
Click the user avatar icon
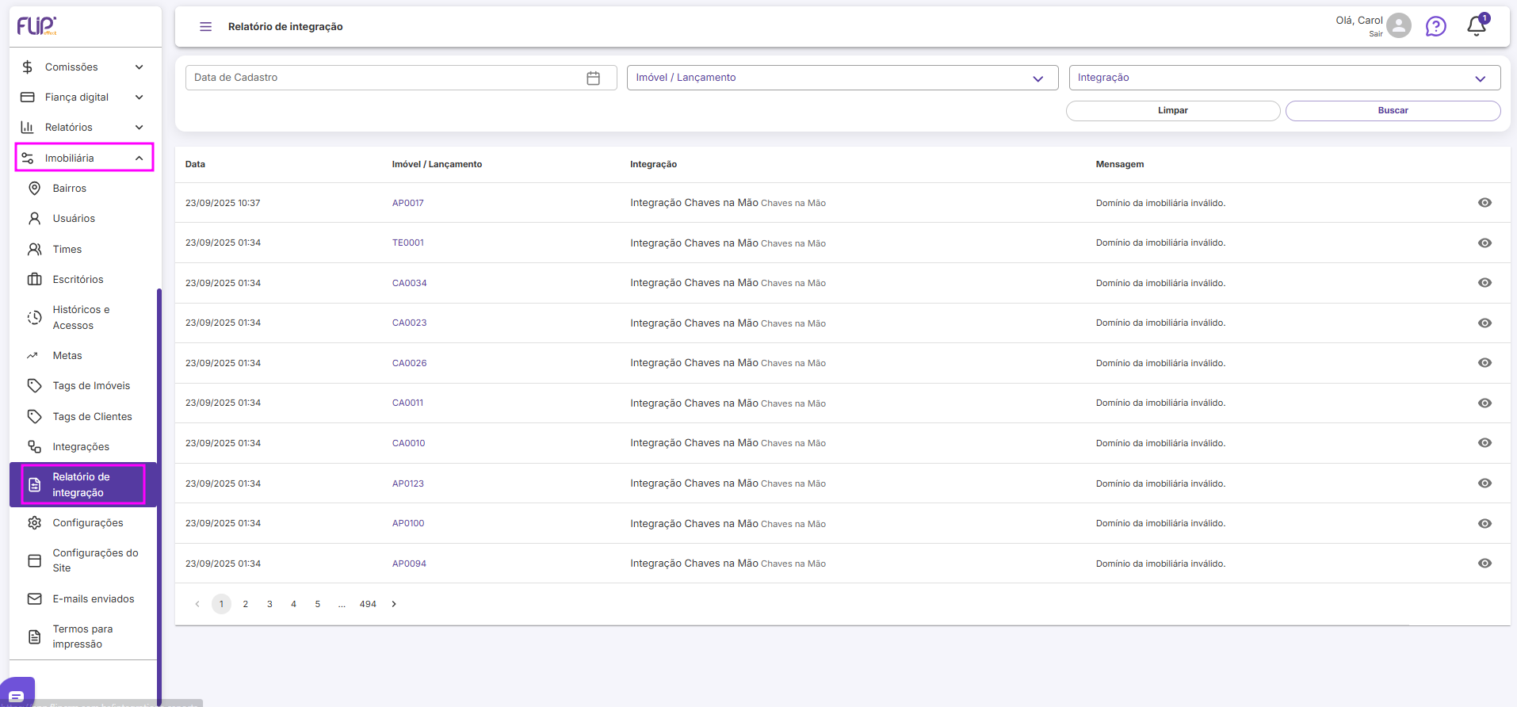tap(1399, 25)
